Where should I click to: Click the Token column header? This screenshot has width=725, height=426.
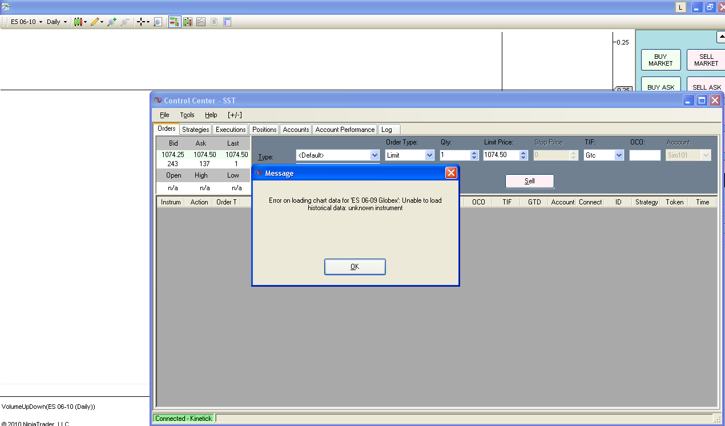pyautogui.click(x=674, y=202)
